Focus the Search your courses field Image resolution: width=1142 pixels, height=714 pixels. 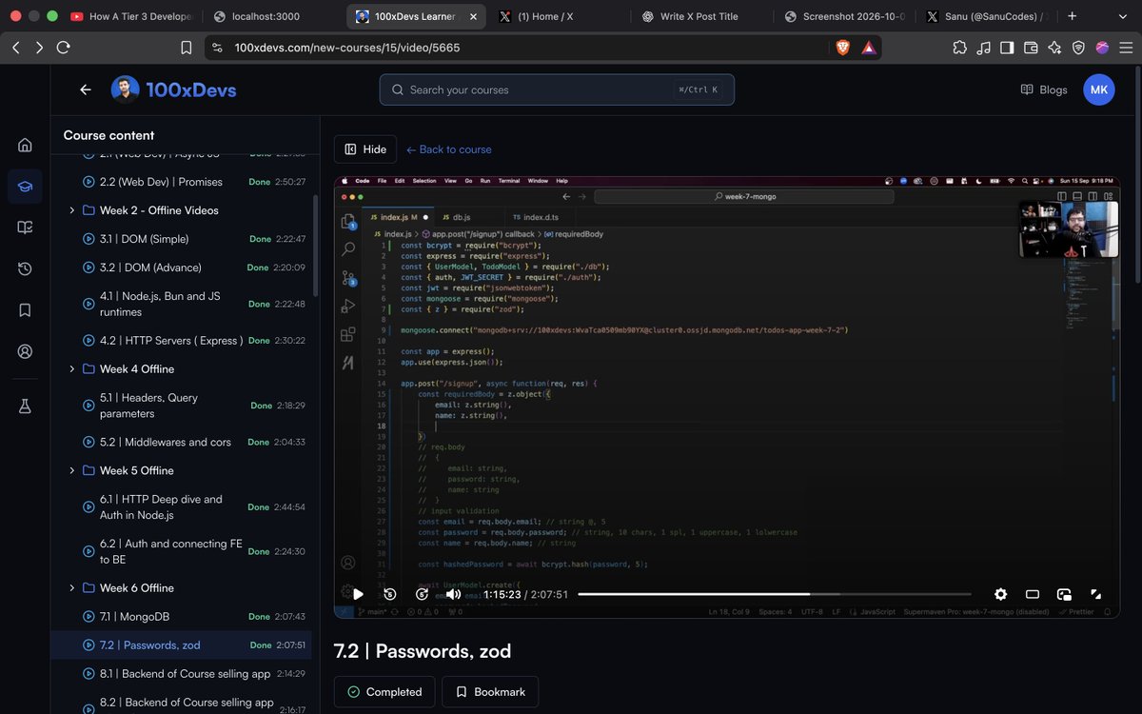[x=557, y=89]
